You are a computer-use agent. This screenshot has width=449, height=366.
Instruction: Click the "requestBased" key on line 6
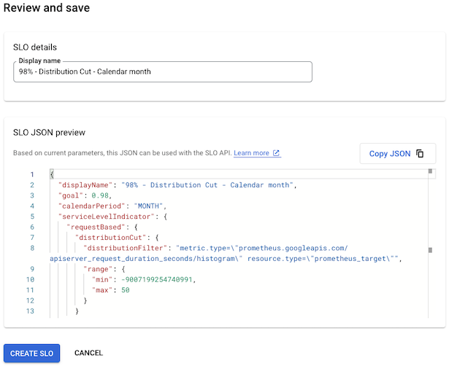coord(98,227)
